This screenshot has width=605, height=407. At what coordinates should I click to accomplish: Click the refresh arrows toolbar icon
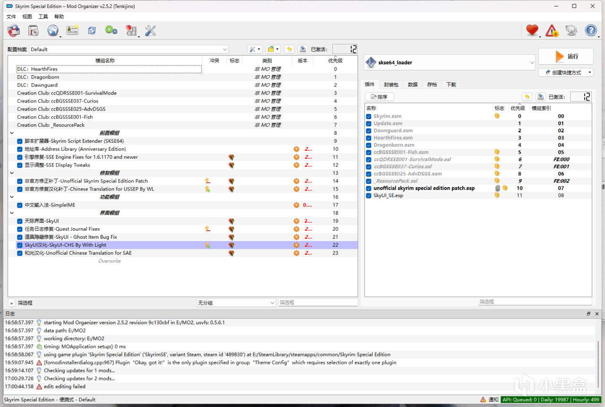[92, 31]
